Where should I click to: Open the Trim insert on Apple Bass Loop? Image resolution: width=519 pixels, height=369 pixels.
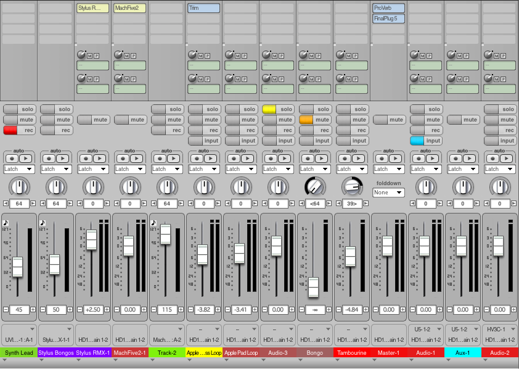tap(203, 8)
